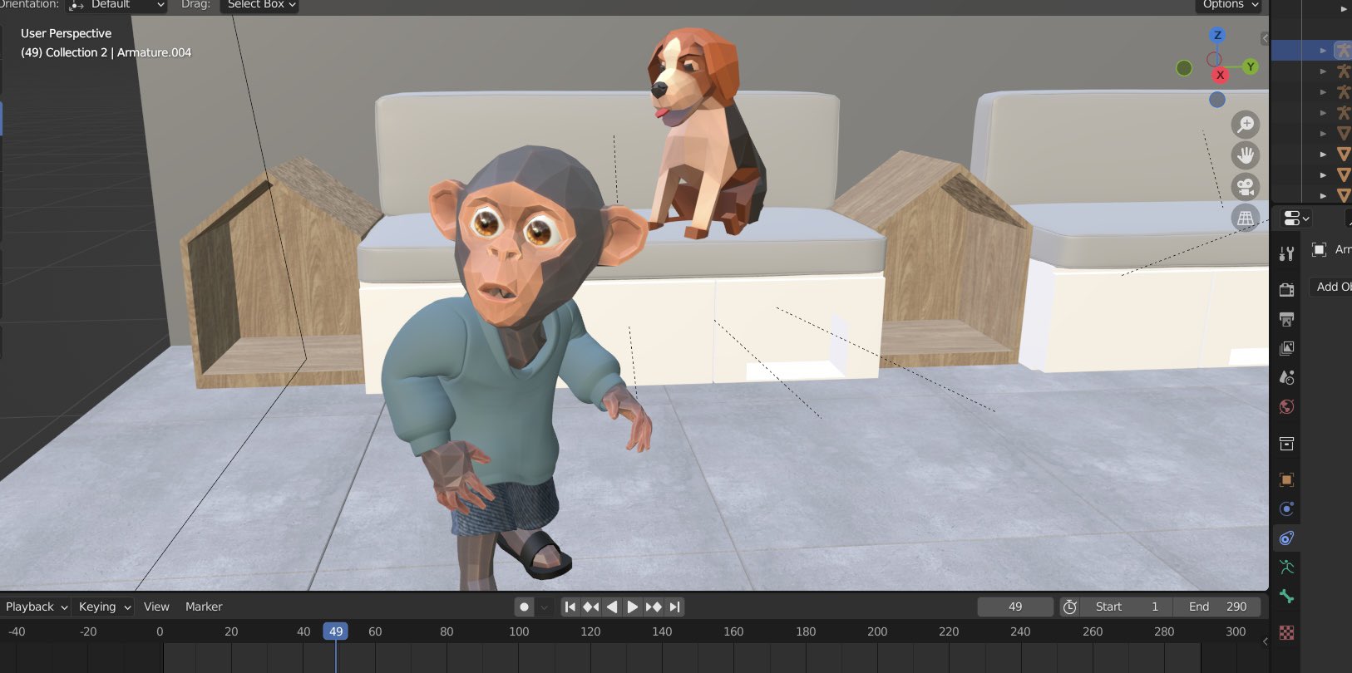The image size is (1352, 673).
Task: Click frame 0 on the timeline ruler
Action: [160, 631]
